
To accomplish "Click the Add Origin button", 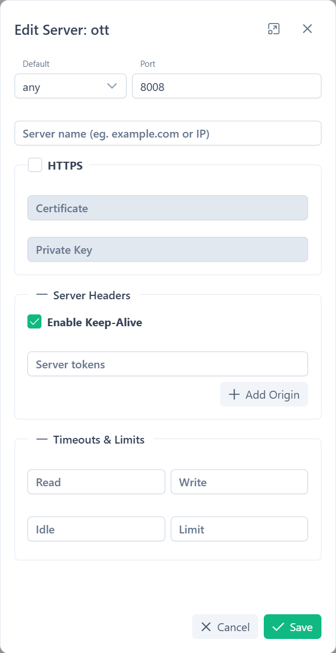I will point(264,394).
